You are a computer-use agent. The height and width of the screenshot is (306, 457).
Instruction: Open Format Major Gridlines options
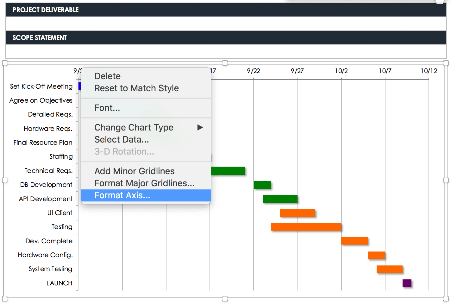144,183
